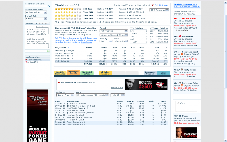
Task: Click the ROI column header
Action: (x=115, y=48)
